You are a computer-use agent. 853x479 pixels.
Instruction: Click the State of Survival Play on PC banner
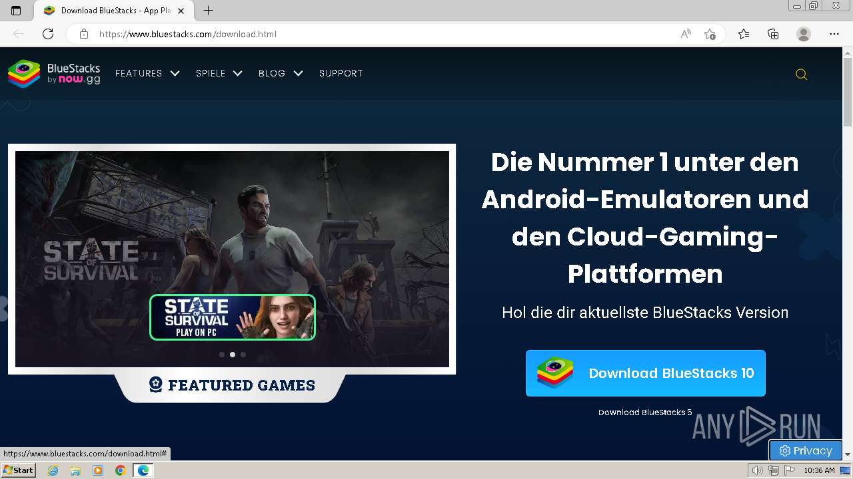point(233,317)
